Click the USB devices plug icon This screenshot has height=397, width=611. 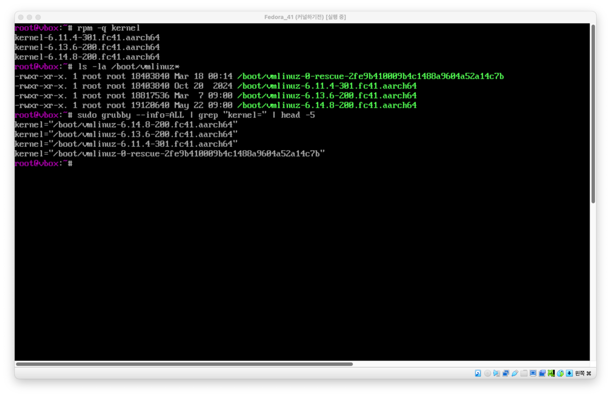[515, 373]
